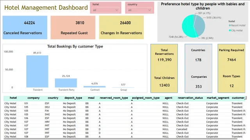Click pie label 7248 (54.28%)

(x=176, y=37)
